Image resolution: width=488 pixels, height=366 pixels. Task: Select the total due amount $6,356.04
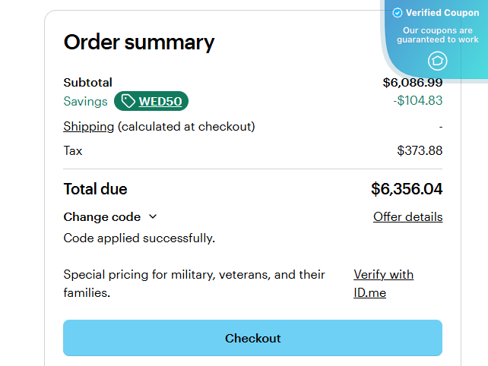pos(407,189)
